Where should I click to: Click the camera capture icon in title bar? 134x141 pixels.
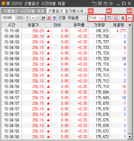(105, 4)
